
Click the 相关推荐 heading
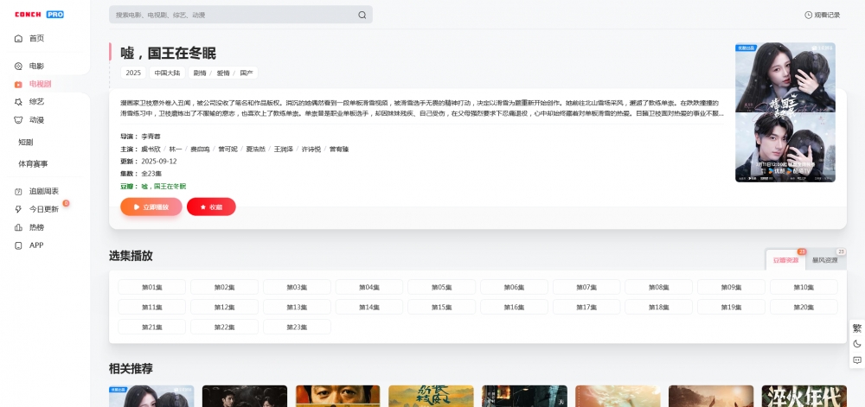[x=131, y=368]
